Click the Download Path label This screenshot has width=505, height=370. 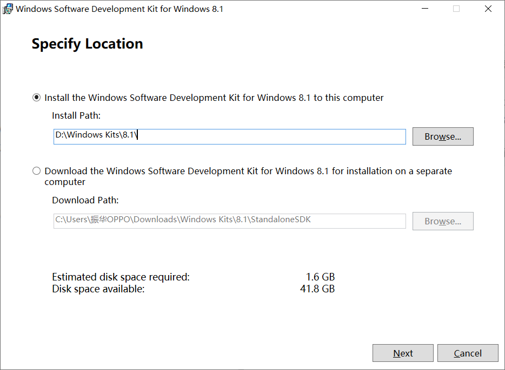coord(85,200)
